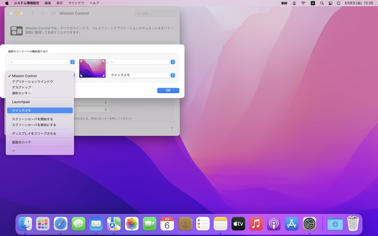Image resolution: width=378 pixels, height=236 pixels.
Task: Open App Store from the Dock
Action: tap(292, 224)
